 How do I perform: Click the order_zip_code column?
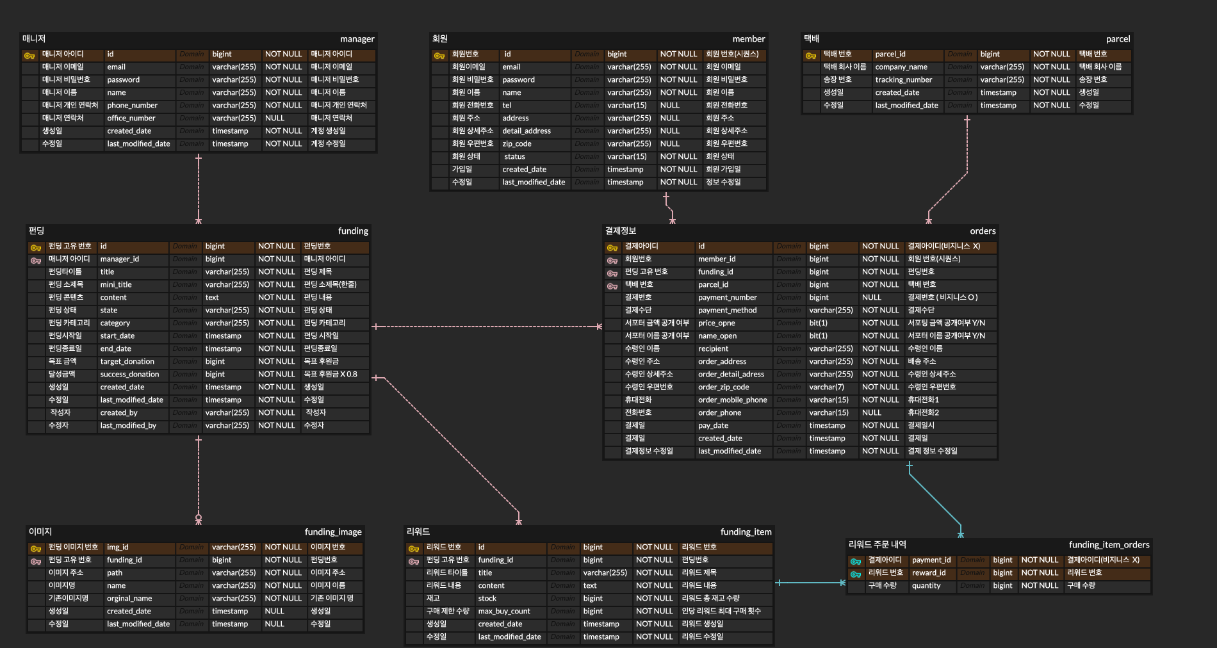coord(723,387)
